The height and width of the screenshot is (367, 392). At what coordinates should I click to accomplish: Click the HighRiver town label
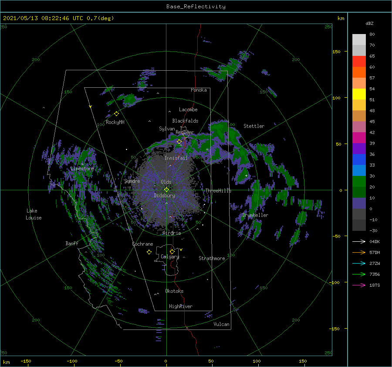pos(181,306)
